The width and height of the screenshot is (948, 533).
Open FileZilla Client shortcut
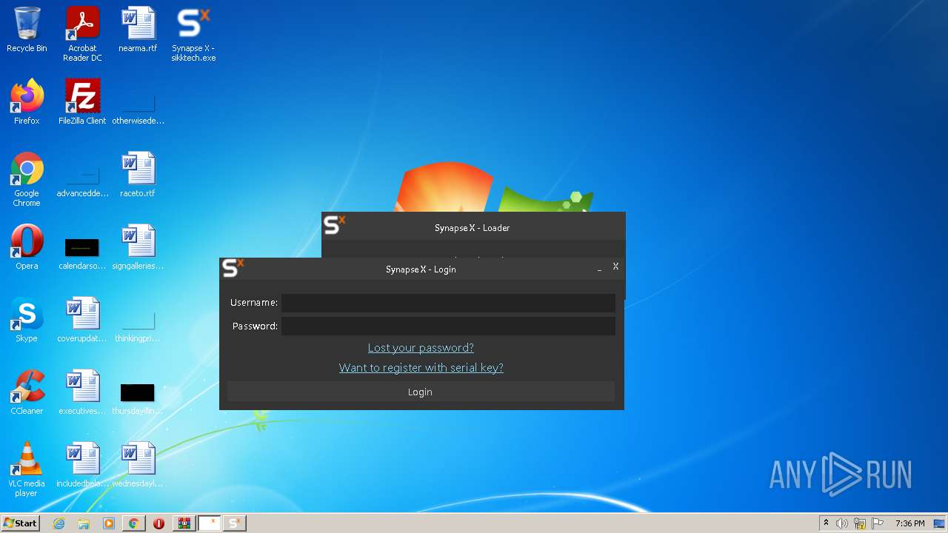tap(82, 102)
